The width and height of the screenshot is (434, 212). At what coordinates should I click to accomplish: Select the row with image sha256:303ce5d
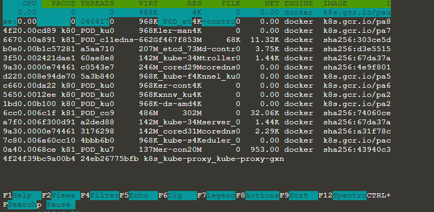[197, 40]
